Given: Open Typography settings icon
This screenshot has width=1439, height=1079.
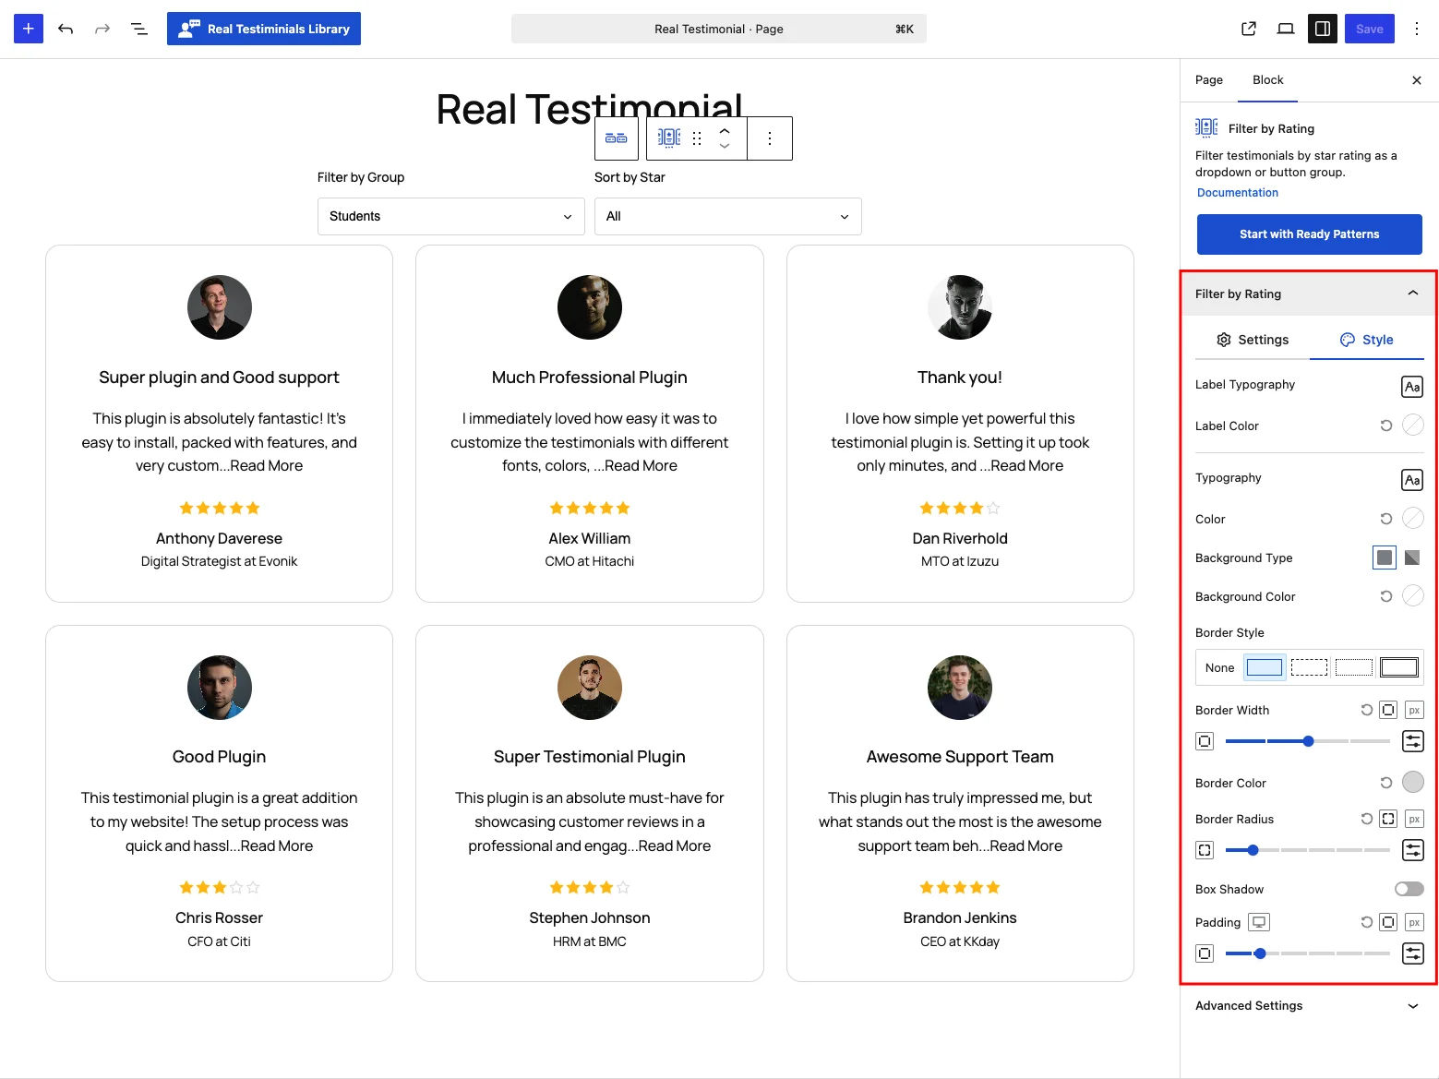Looking at the screenshot, I should (1412, 480).
